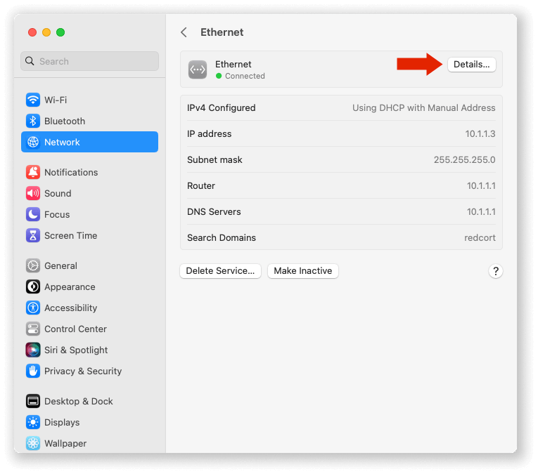Click the Subnet mask label
Viewport: 538px width, 474px height.
tap(214, 159)
